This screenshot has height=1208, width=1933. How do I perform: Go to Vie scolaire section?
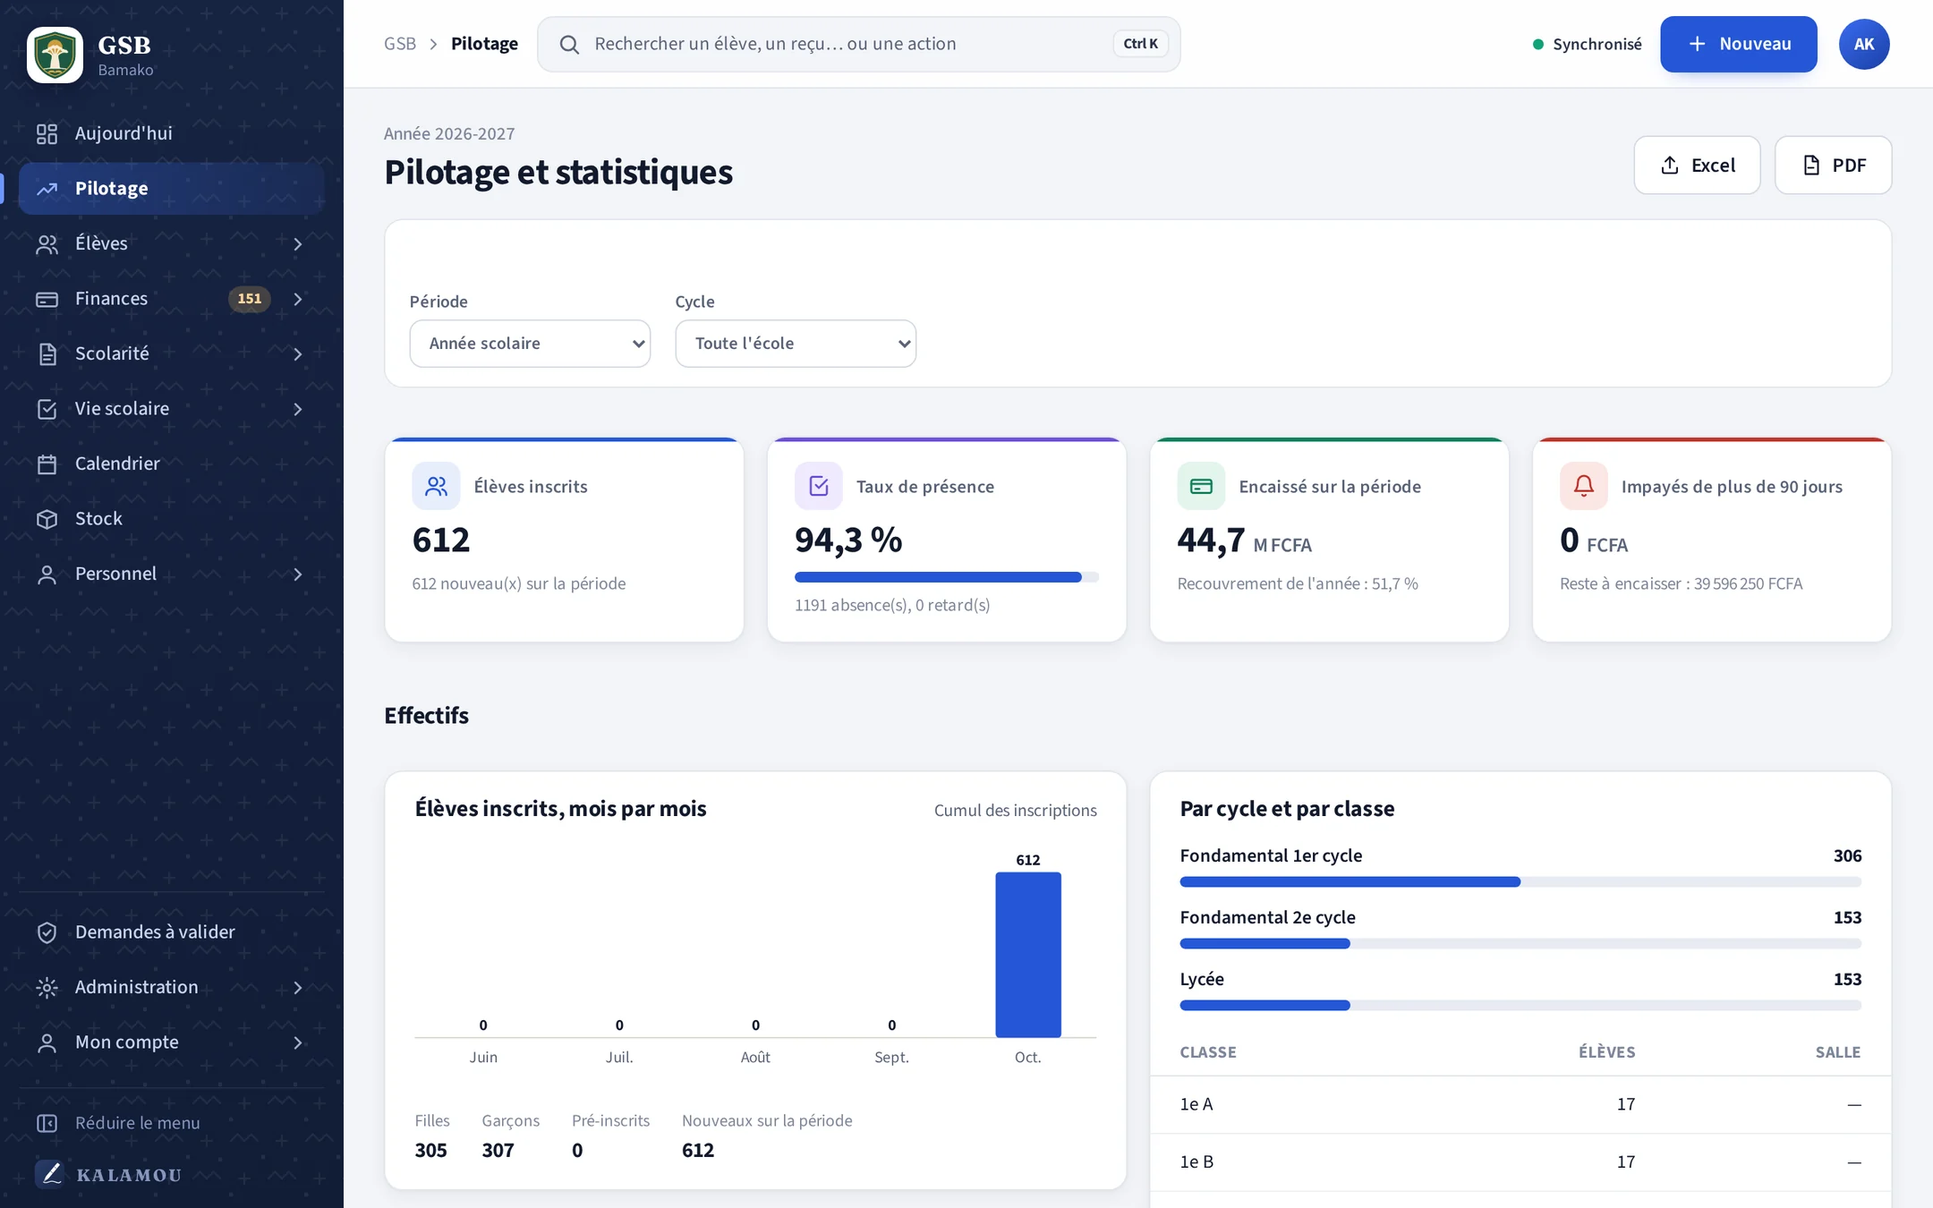tap(171, 409)
